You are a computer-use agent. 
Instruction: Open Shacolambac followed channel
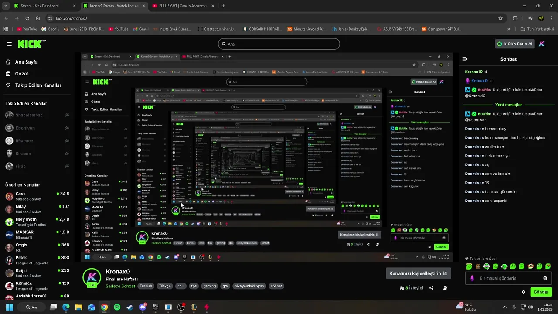coord(37,115)
